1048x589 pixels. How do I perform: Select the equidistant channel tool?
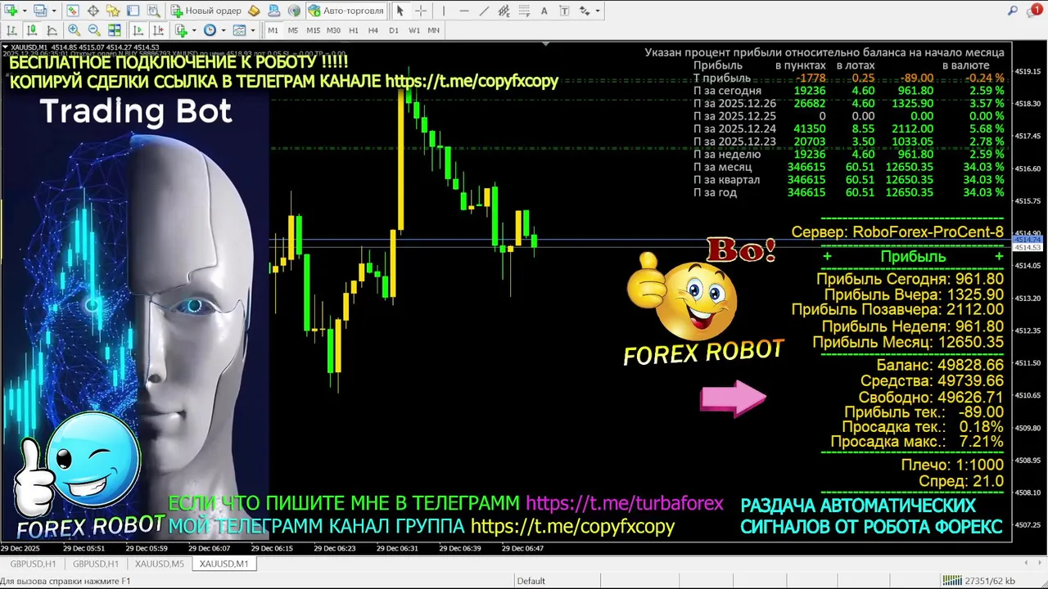click(504, 11)
